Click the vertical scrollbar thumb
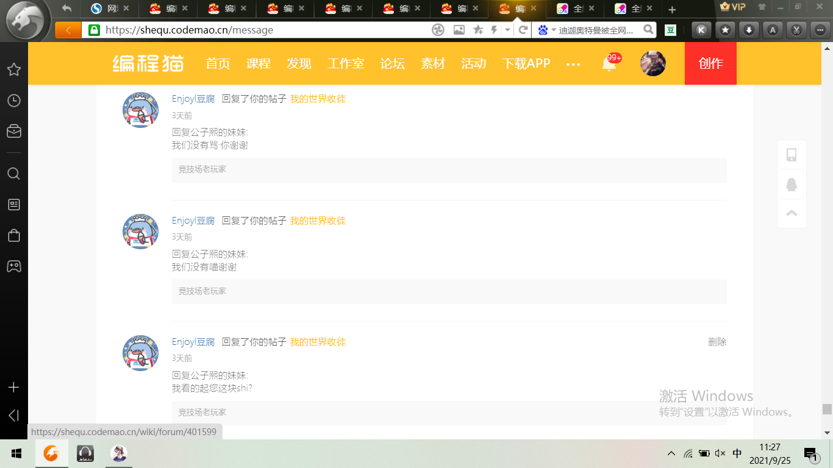Viewport: 833px width, 468px height. click(827, 409)
